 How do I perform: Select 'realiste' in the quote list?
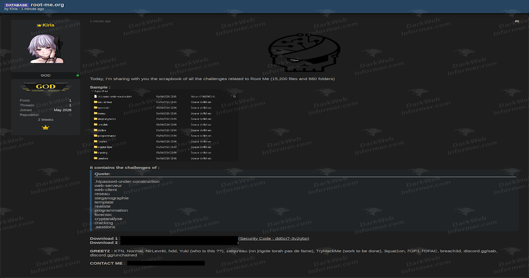point(102,206)
